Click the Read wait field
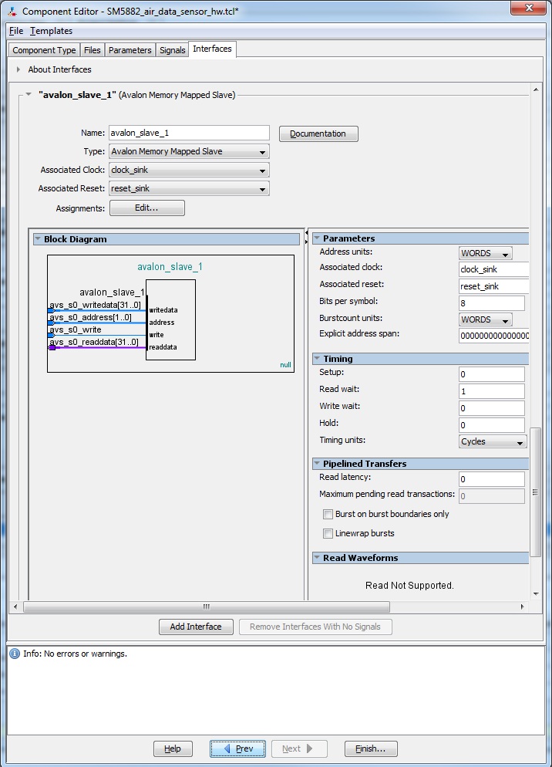 pos(491,391)
